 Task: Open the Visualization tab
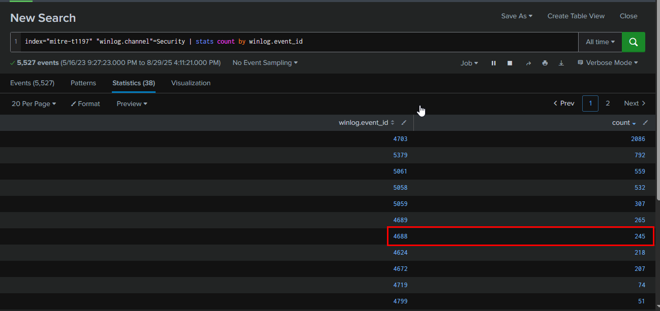click(191, 83)
